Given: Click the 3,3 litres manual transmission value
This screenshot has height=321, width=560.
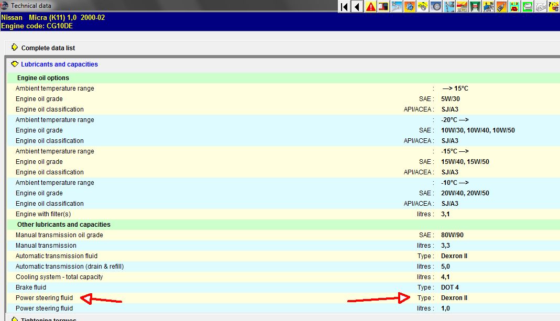Looking at the screenshot, I should click(x=445, y=246).
